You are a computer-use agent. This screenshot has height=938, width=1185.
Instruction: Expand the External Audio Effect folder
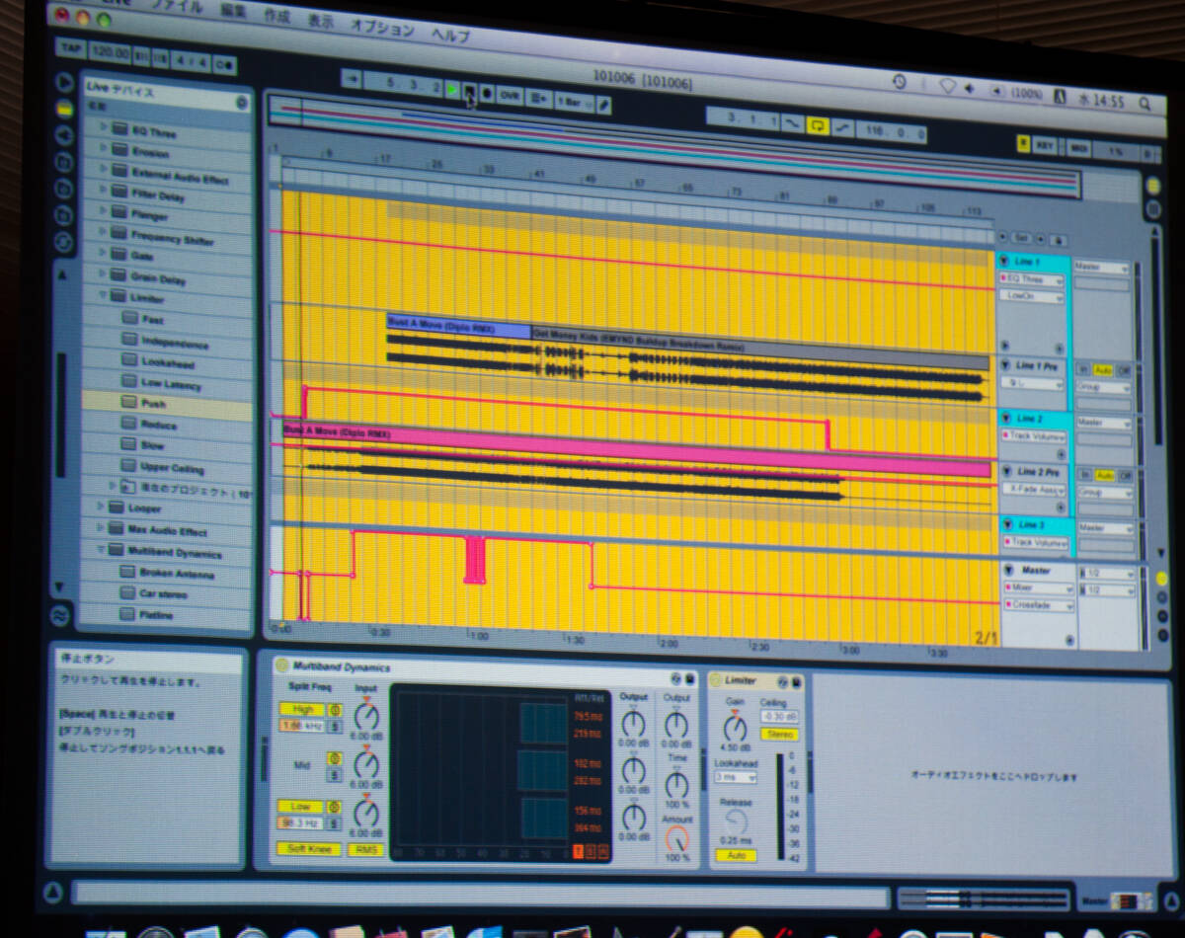102,170
